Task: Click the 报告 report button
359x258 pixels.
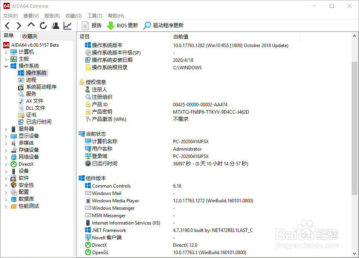Action: click(x=92, y=26)
